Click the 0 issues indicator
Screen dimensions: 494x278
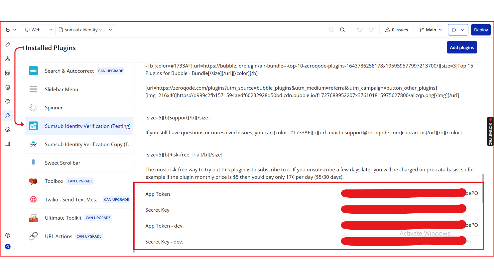[396, 30]
